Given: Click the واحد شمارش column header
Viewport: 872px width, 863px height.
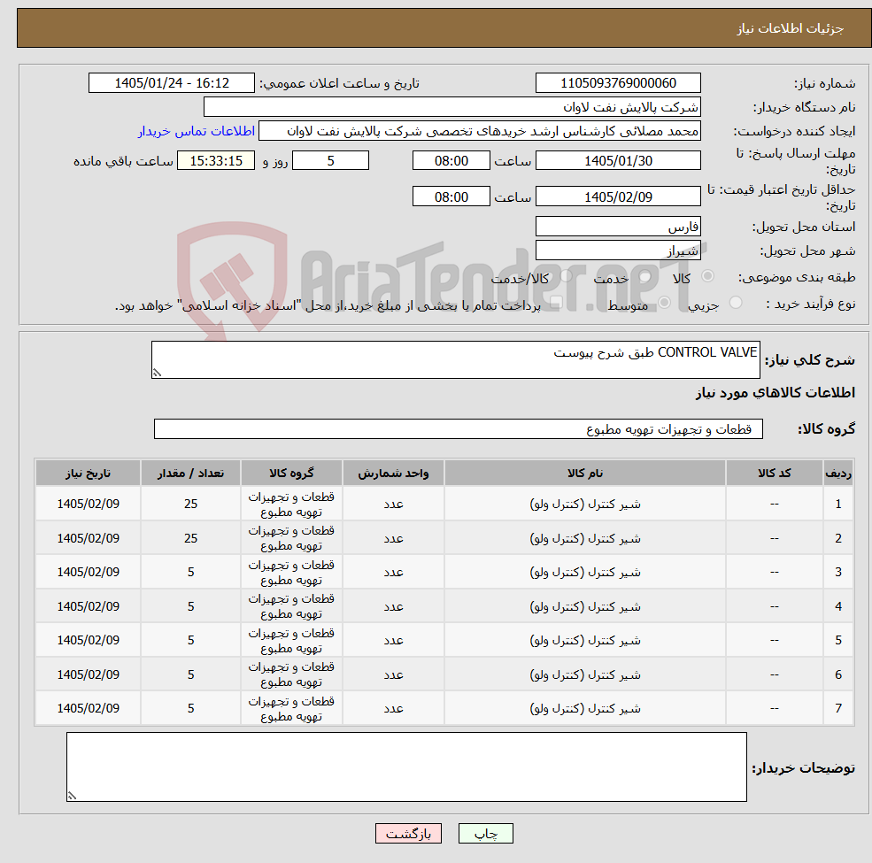Looking at the screenshot, I should pos(393,474).
